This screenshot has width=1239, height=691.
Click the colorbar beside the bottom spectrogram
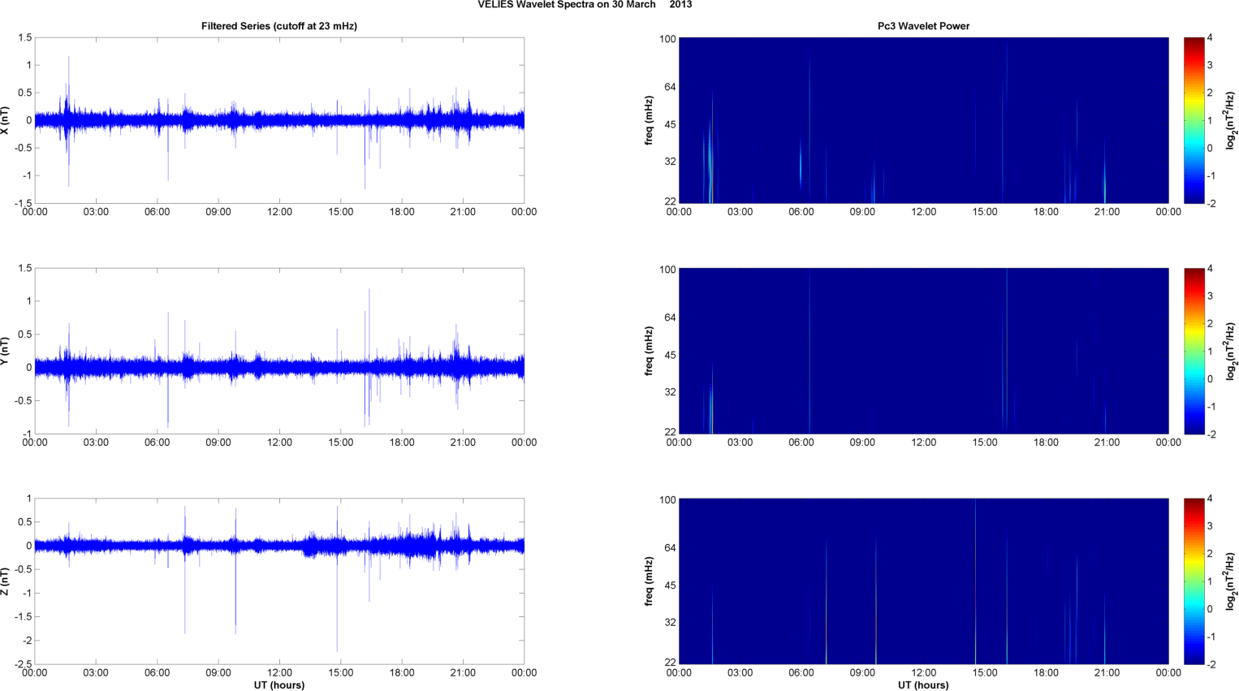click(x=1194, y=581)
